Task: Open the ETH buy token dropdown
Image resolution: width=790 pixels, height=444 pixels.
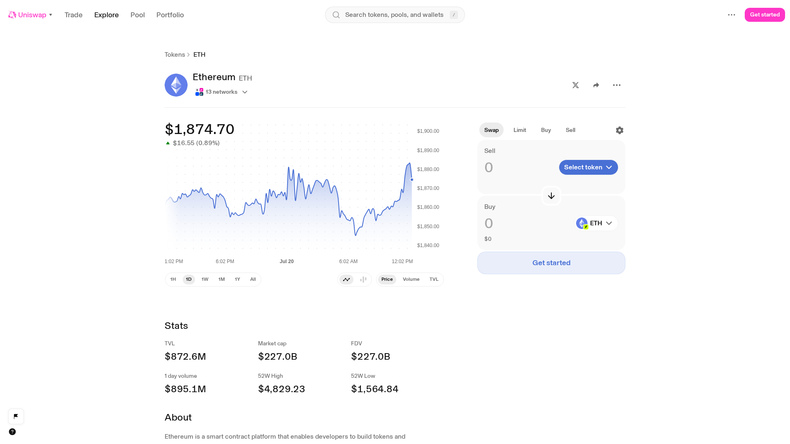Action: point(596,223)
